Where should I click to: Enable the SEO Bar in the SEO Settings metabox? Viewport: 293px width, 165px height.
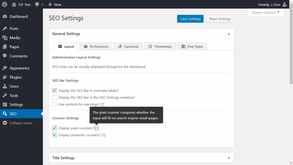coord(54,97)
